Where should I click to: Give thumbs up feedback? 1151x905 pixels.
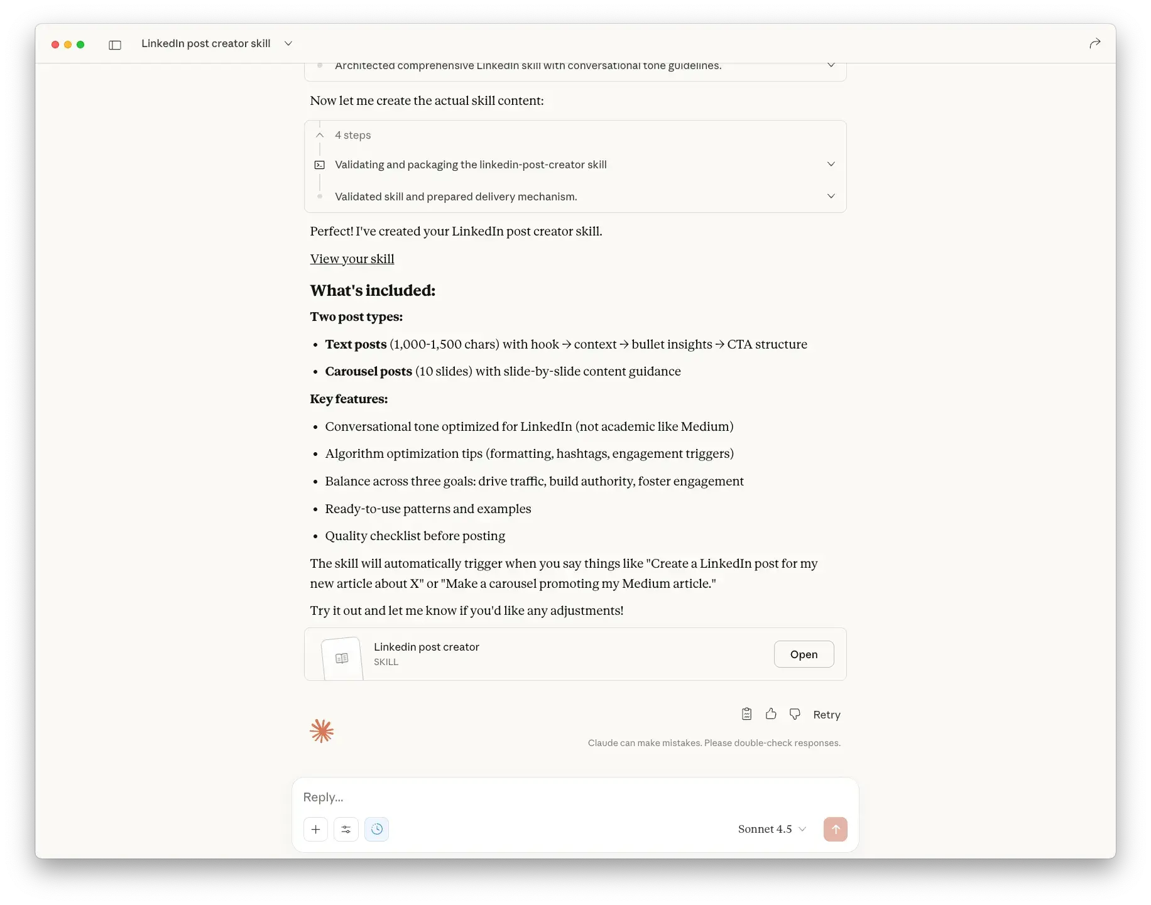(771, 714)
